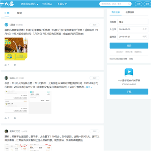Open comments on the D圈酱 post

pos(15,65)
